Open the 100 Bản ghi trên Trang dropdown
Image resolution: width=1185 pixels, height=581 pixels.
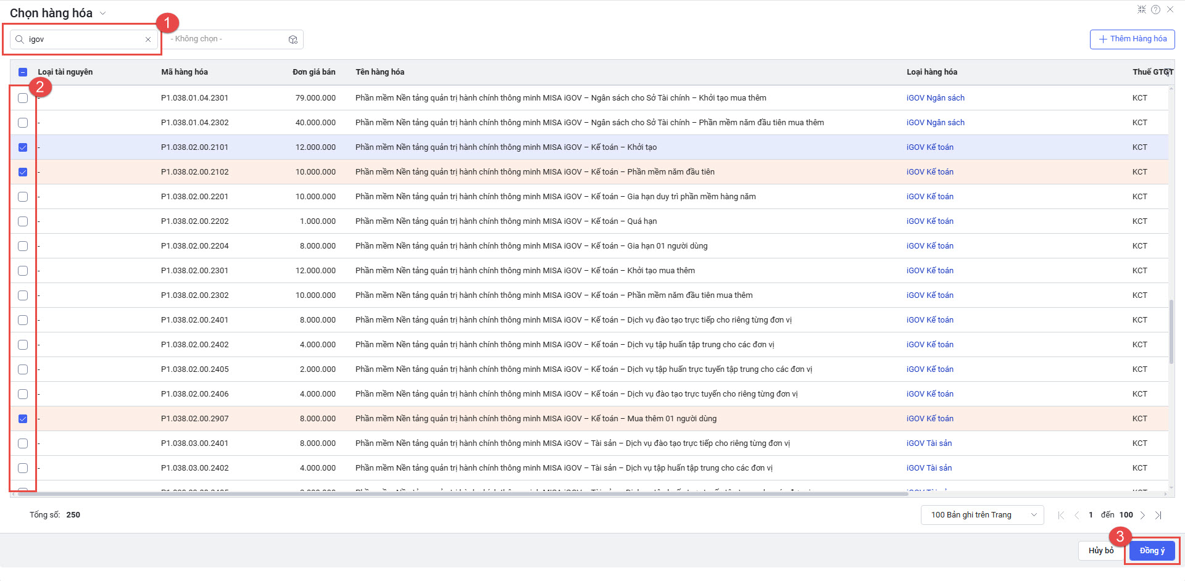click(x=981, y=515)
